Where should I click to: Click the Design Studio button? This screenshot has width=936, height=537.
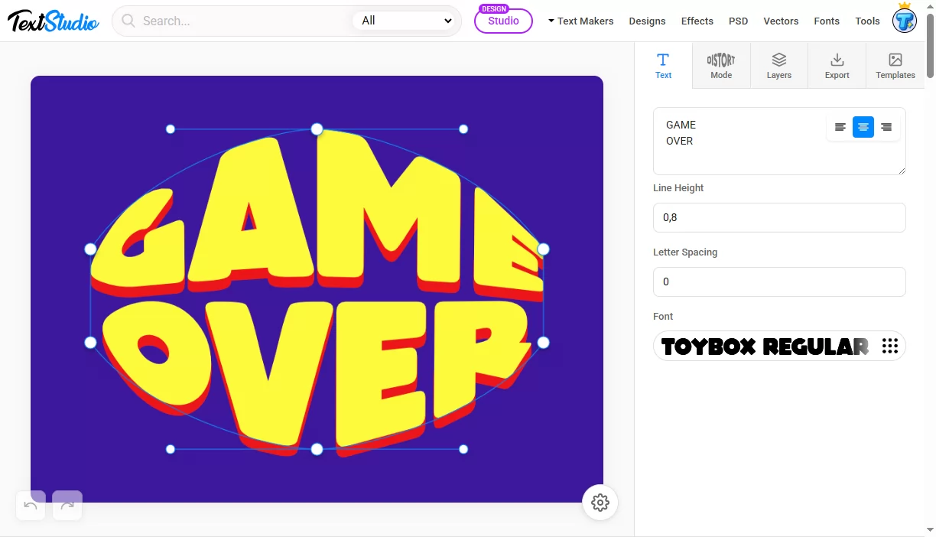[x=503, y=21]
